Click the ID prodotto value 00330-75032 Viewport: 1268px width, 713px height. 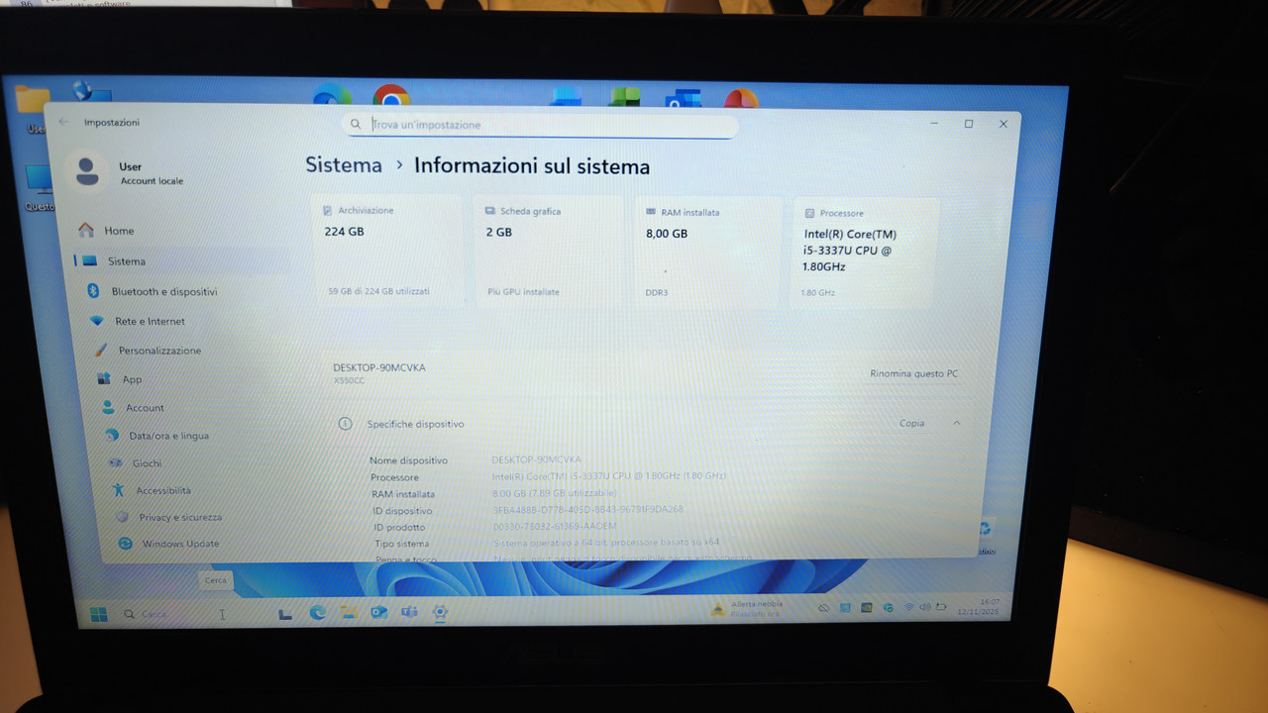[555, 526]
